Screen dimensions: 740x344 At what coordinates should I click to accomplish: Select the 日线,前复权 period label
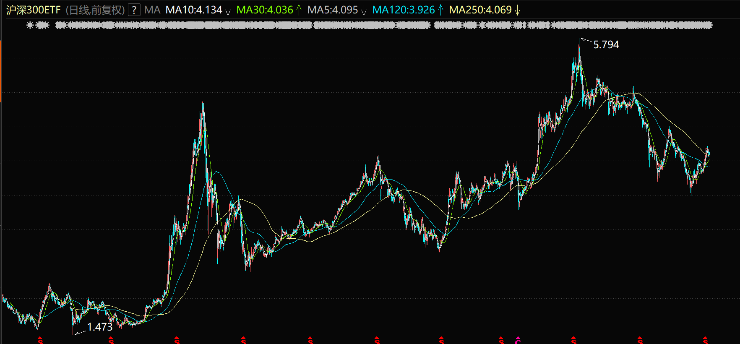point(95,10)
